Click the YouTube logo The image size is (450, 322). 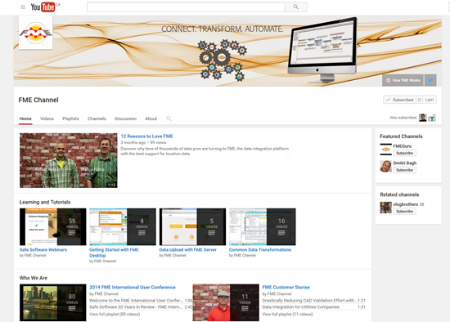[x=43, y=7]
